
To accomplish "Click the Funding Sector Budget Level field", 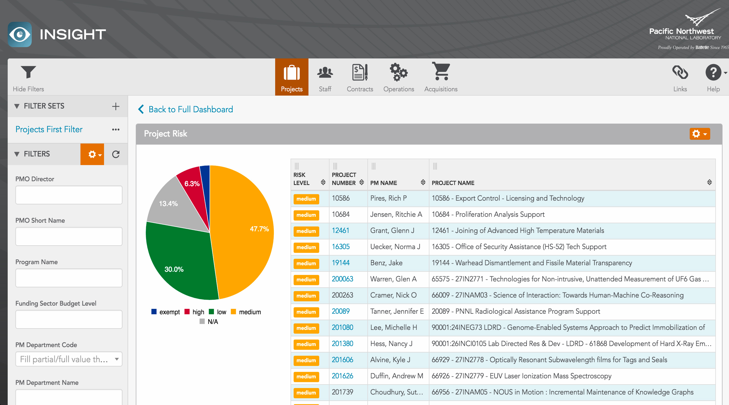I will (69, 319).
